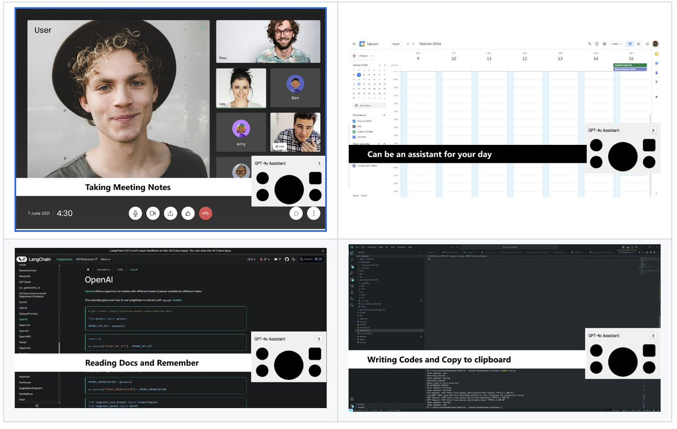Viewport: 677px width, 429px height.
Task: Open the calendar settings gear
Action: (x=605, y=44)
